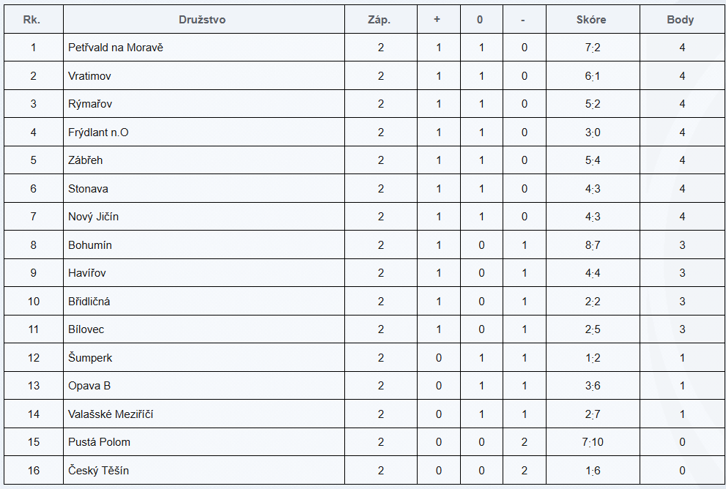Open Nový Jičín team entry

pos(93,217)
